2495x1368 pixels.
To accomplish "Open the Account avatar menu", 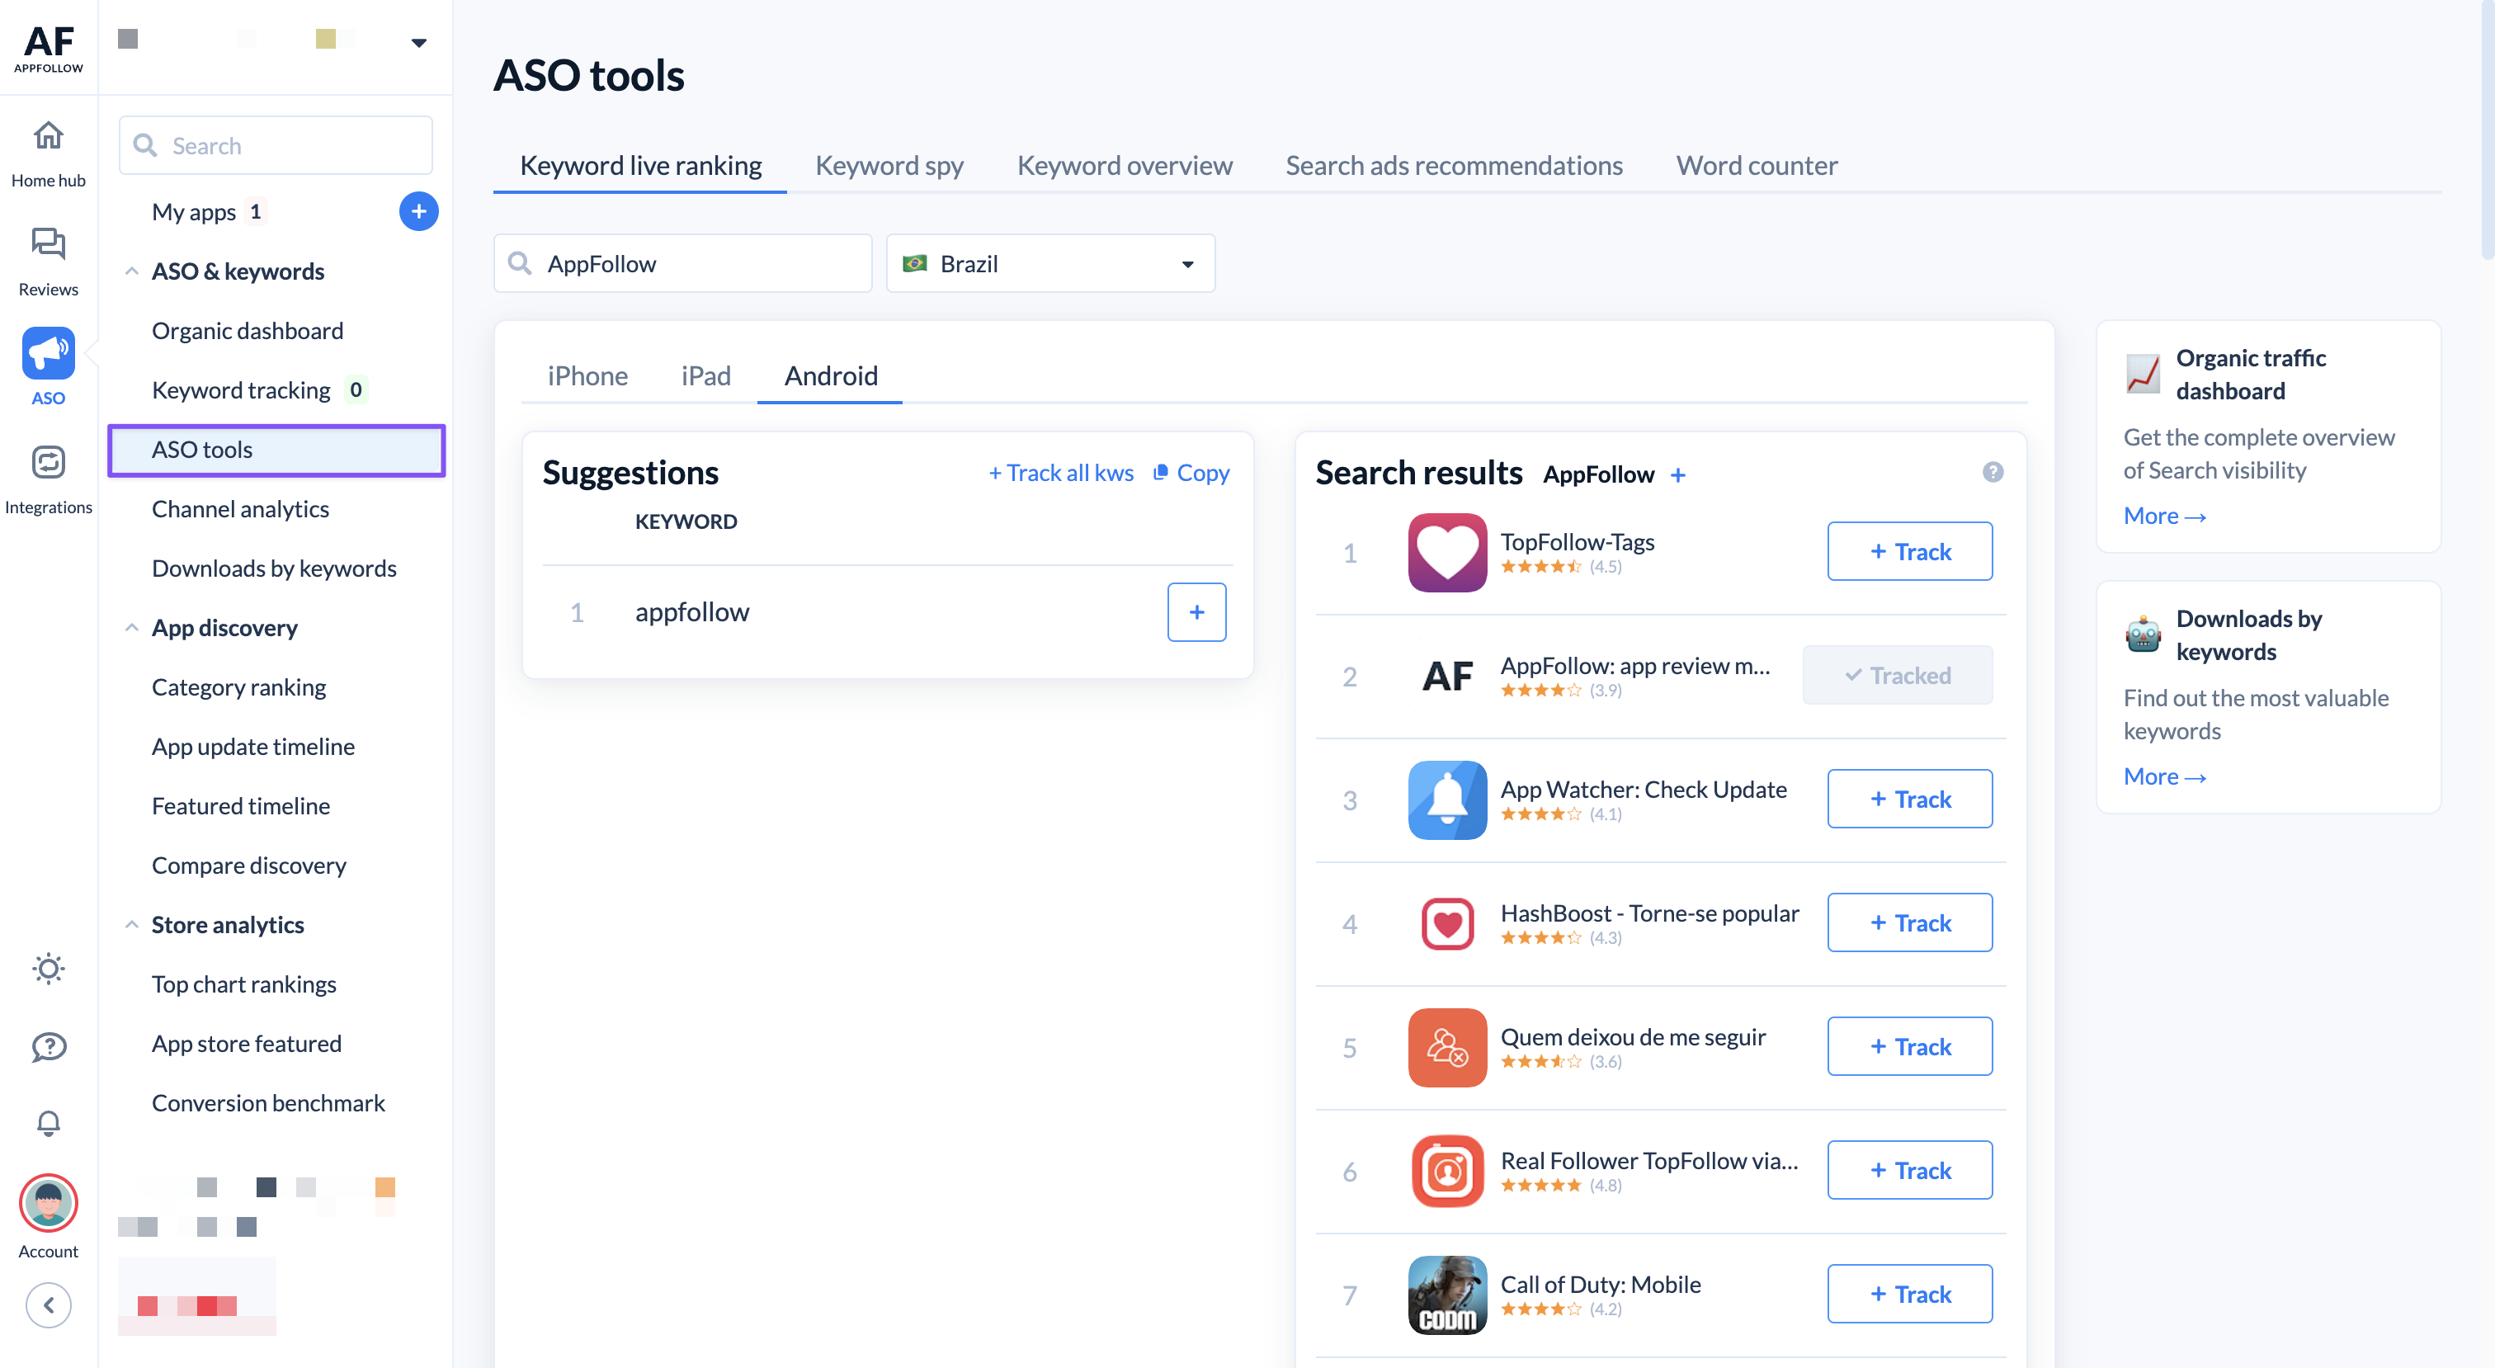I will pyautogui.click(x=48, y=1202).
